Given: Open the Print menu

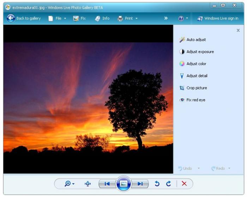Looking at the screenshot, I should pos(129,18).
